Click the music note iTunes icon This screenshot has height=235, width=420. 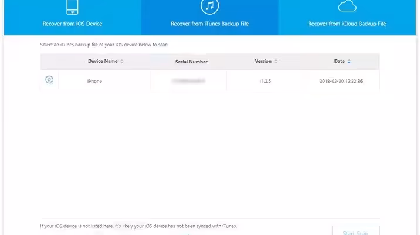tap(210, 6)
